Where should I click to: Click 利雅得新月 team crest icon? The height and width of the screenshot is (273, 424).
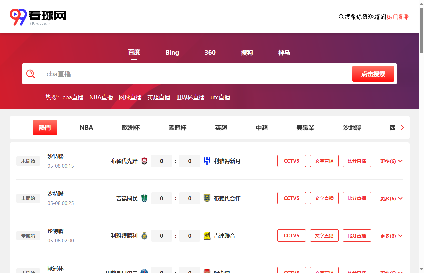point(207,161)
